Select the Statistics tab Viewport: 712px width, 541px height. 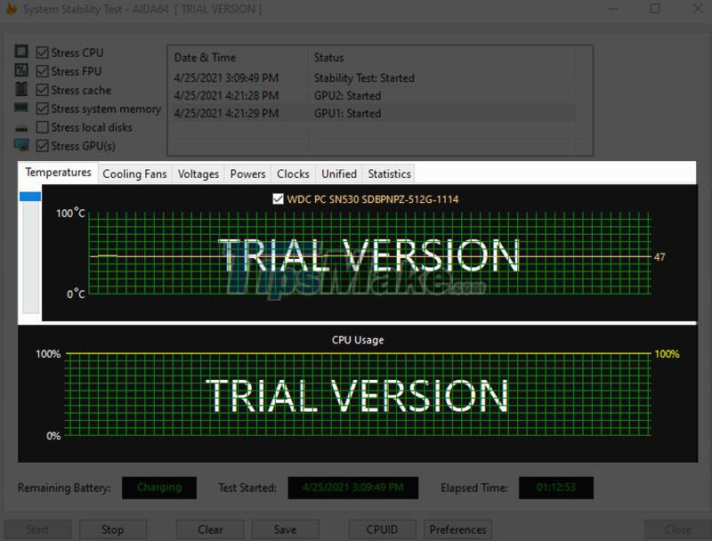389,174
